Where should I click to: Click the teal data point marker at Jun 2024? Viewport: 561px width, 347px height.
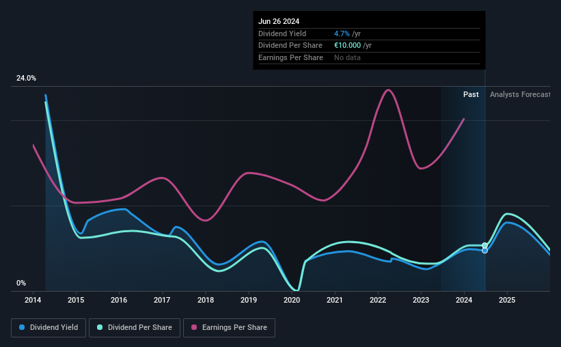[x=484, y=245]
